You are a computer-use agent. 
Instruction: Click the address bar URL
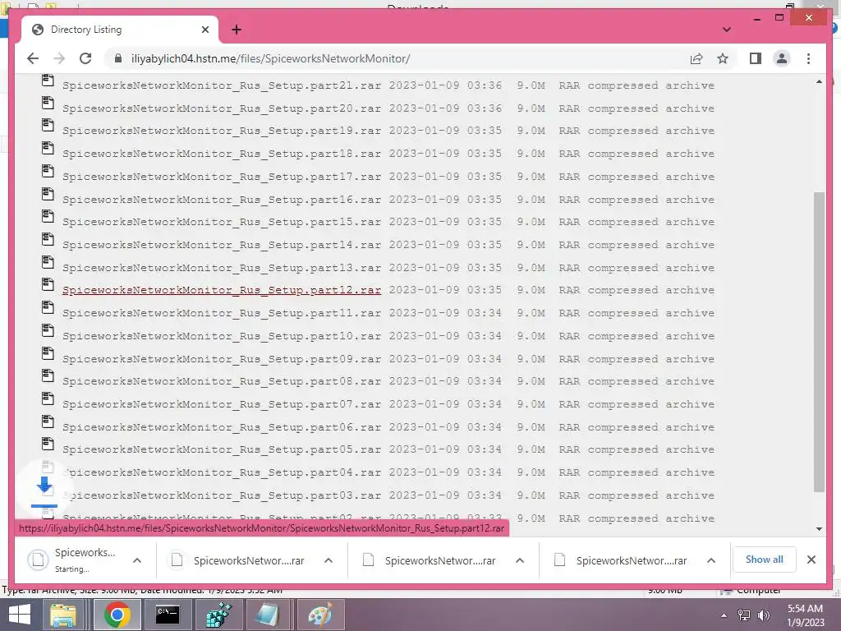coord(271,58)
